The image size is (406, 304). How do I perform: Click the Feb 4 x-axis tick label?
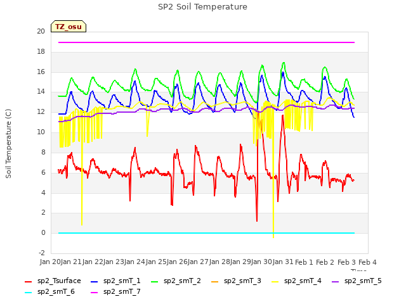pos(367,262)
